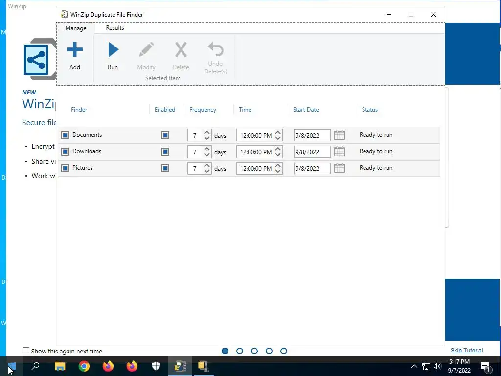The height and width of the screenshot is (376, 501).
Task: Toggle Enabled checkbox for Documents
Action: point(165,135)
